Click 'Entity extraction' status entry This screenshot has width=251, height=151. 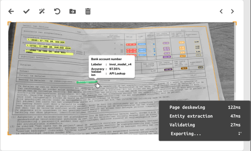tap(191, 116)
